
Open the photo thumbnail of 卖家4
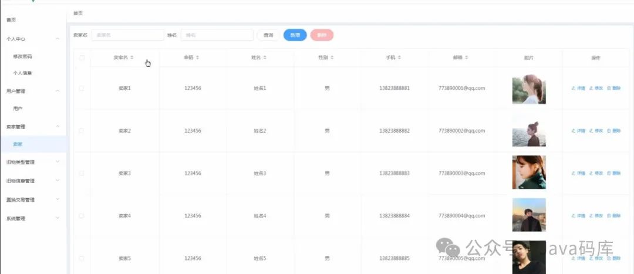529,215
